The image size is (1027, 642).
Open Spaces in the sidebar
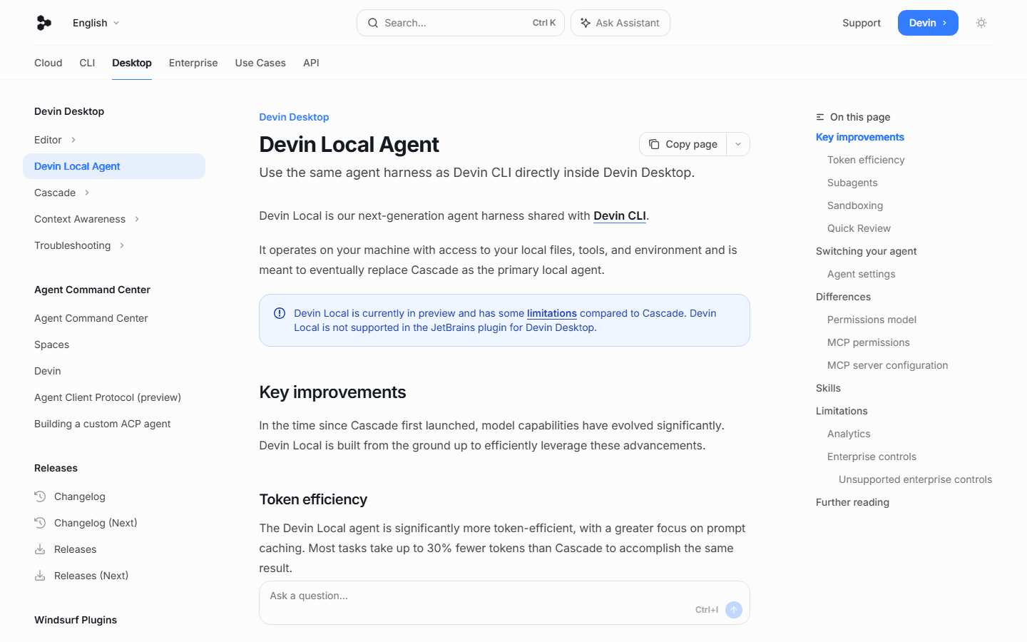point(52,345)
